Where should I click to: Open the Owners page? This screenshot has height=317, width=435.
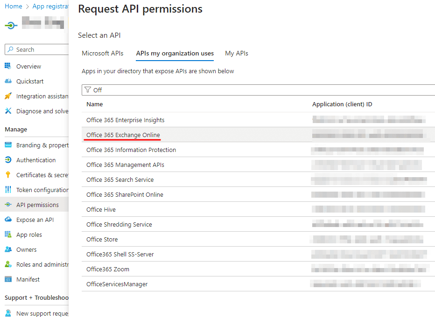click(26, 250)
